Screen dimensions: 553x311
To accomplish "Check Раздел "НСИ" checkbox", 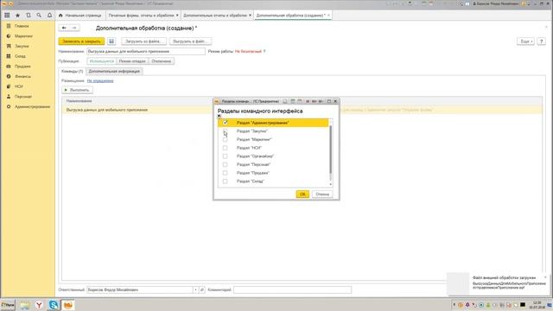I will (x=225, y=148).
